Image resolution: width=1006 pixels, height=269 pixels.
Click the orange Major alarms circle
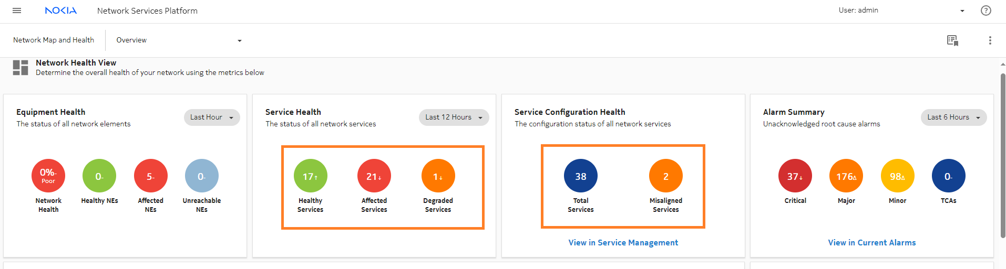click(x=846, y=176)
